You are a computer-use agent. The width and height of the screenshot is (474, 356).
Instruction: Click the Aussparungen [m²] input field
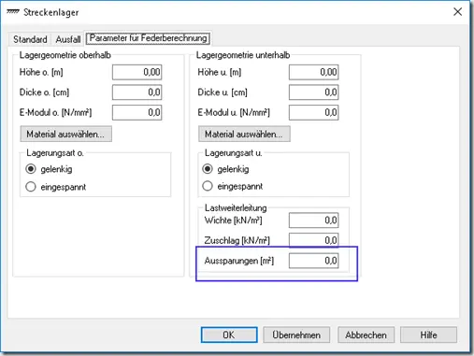pos(314,261)
